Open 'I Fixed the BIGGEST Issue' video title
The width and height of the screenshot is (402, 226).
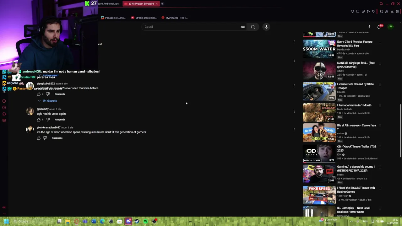pos(356,190)
